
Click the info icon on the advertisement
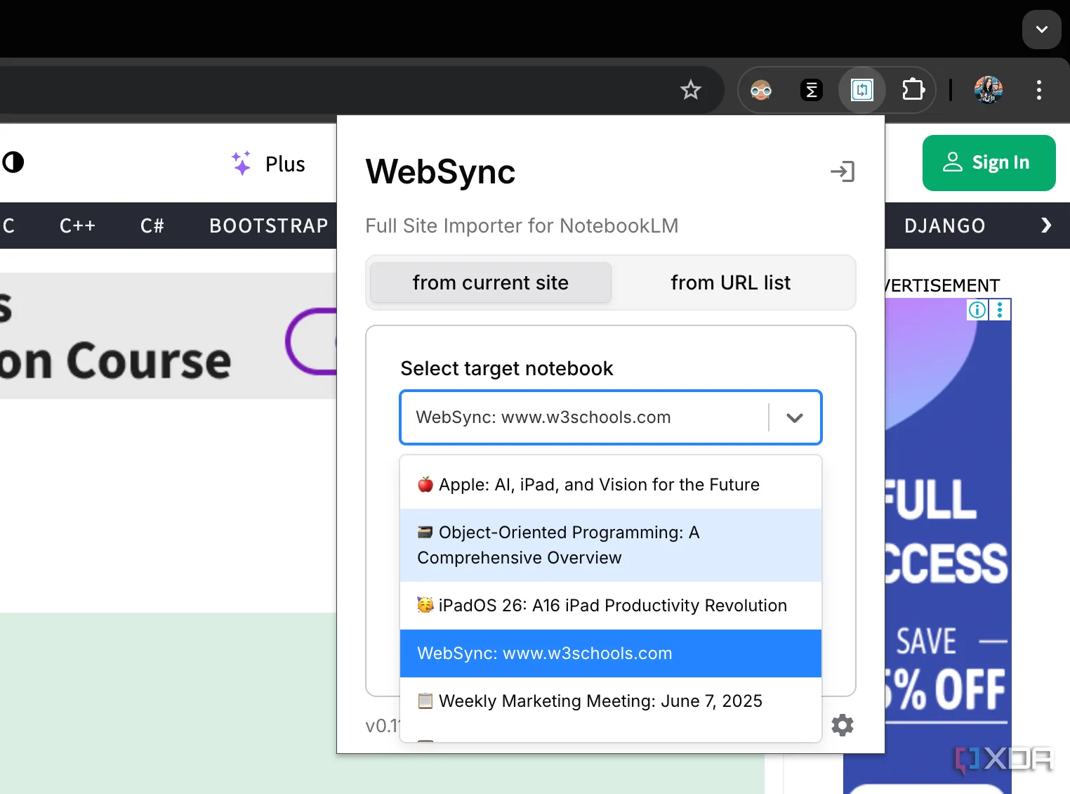tap(977, 310)
